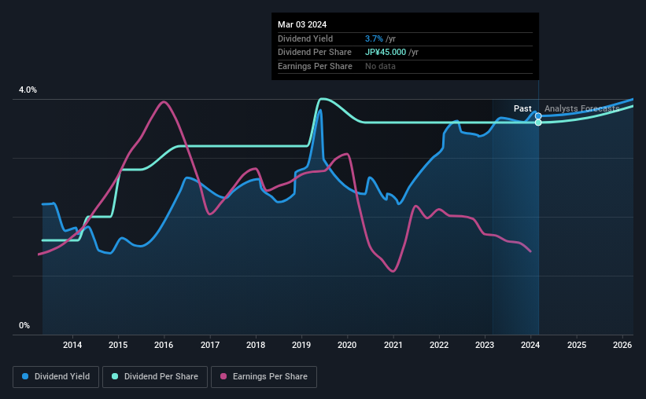Image resolution: width=646 pixels, height=399 pixels.
Task: Select the 2015 x-axis label
Action: pyautogui.click(x=118, y=345)
